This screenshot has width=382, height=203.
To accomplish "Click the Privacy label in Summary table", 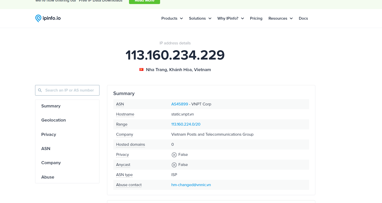I will point(122,155).
